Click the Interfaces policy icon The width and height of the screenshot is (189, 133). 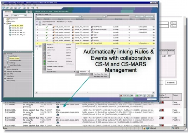(5, 76)
